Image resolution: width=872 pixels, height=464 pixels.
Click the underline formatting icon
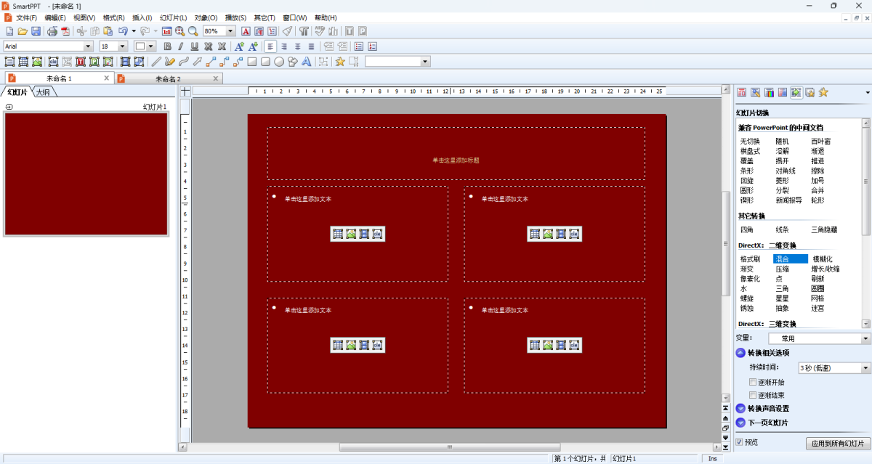tap(195, 46)
